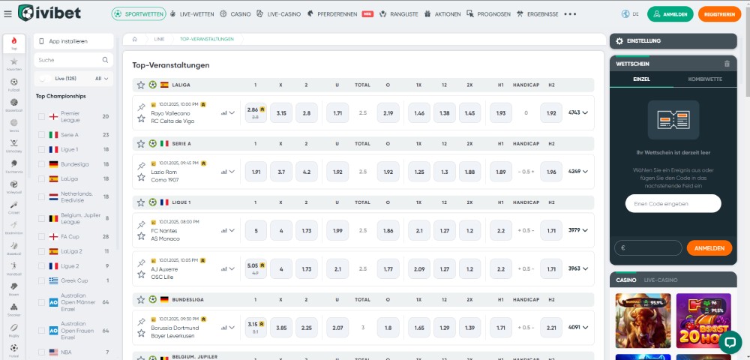Viewport: 750px width, 360px height.
Task: Open the hamburger menu beside the Ivibet logo
Action: 8,13
